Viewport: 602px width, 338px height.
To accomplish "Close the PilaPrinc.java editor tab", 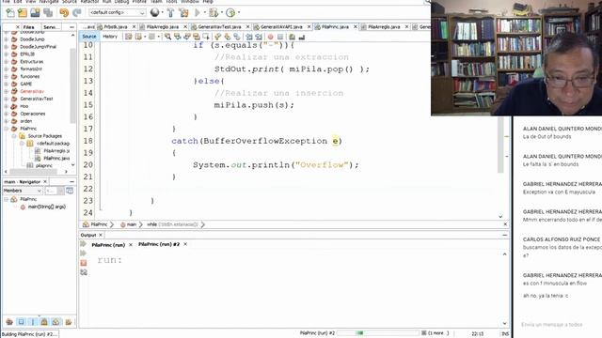I will [356, 27].
